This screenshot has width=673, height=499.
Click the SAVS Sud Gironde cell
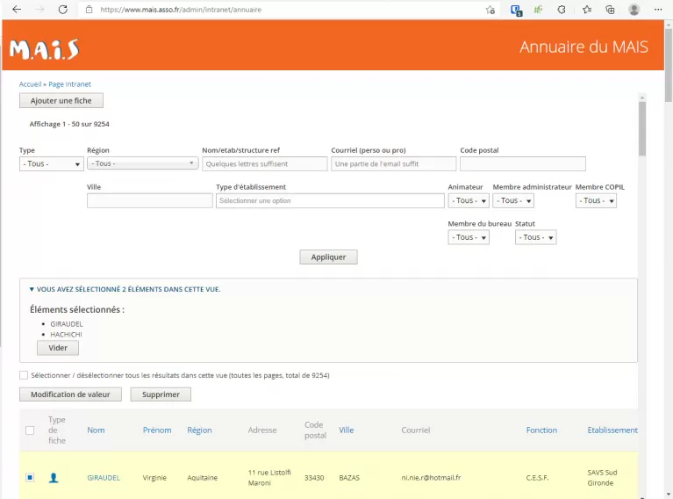click(x=602, y=478)
